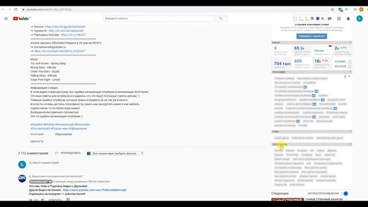368x207 pixels.
Task: Open the account avatar in the top bar
Action: point(359,18)
